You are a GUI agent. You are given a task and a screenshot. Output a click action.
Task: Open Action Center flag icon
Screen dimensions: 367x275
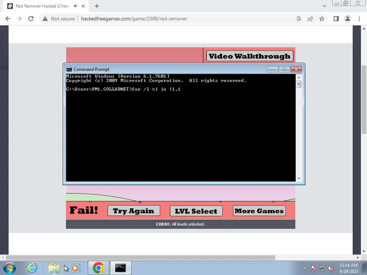314,268
